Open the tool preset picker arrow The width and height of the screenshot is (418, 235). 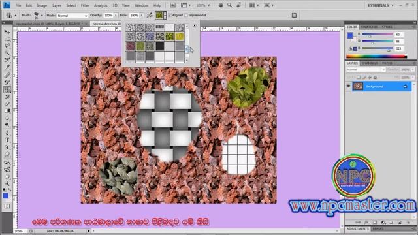(x=16, y=16)
